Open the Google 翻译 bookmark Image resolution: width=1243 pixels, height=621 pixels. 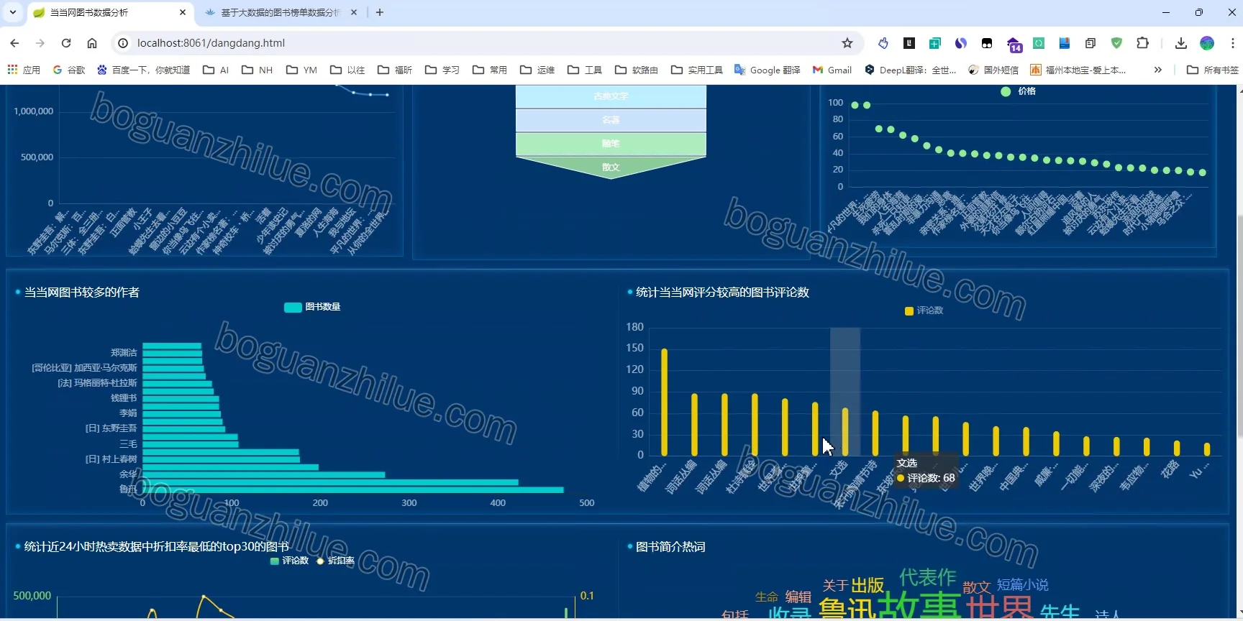[x=768, y=70]
